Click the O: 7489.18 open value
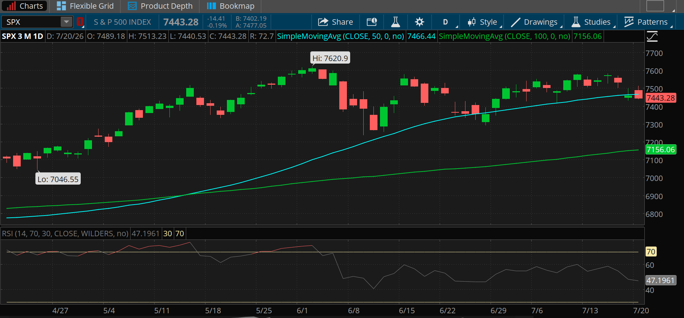The image size is (684, 318). click(x=106, y=36)
